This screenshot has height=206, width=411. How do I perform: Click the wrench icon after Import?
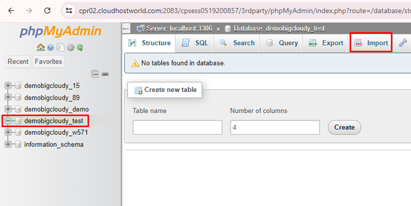[x=403, y=43]
